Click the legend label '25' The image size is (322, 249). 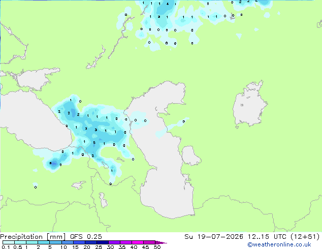(x=99, y=247)
